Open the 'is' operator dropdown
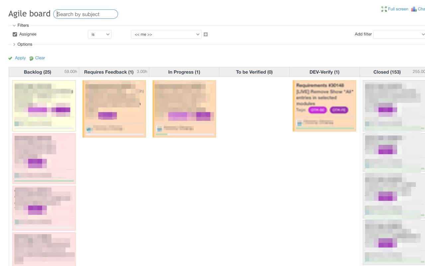425x266 pixels. click(100, 34)
